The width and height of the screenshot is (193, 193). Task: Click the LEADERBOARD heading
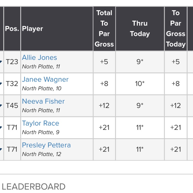tap(33, 187)
